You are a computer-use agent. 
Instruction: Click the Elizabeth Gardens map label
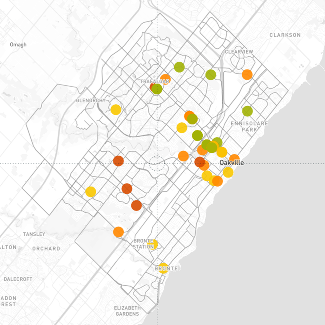[127, 311]
